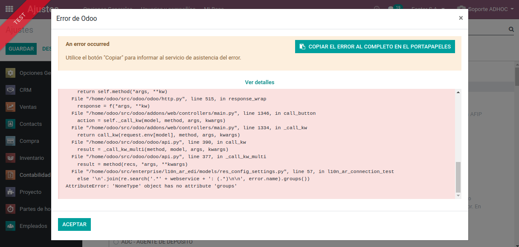The width and height of the screenshot is (519, 247).
Task: Click the Proyecto sidebar label
Action: (30, 192)
